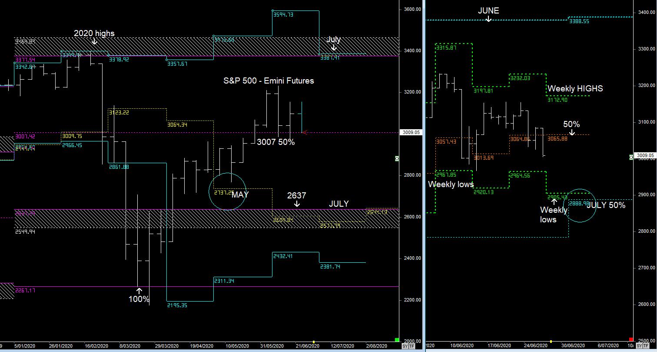Select the left S&P 500 chart tab area
Screen dimensions: 657x352
pos(268,81)
